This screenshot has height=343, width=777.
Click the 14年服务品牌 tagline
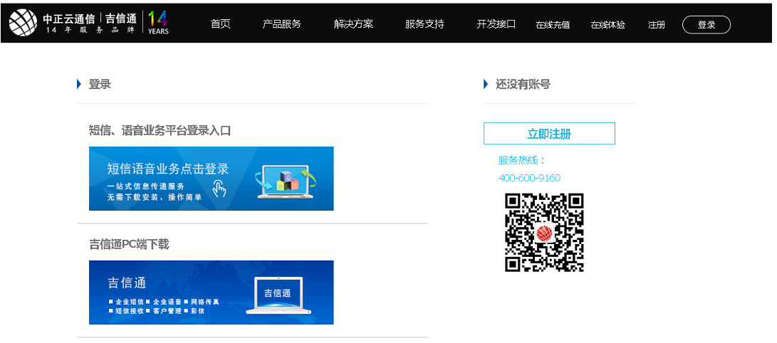pyautogui.click(x=90, y=31)
